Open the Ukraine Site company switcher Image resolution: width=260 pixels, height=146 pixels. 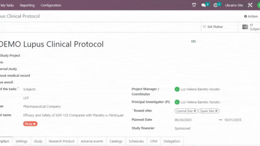pos(234,5)
